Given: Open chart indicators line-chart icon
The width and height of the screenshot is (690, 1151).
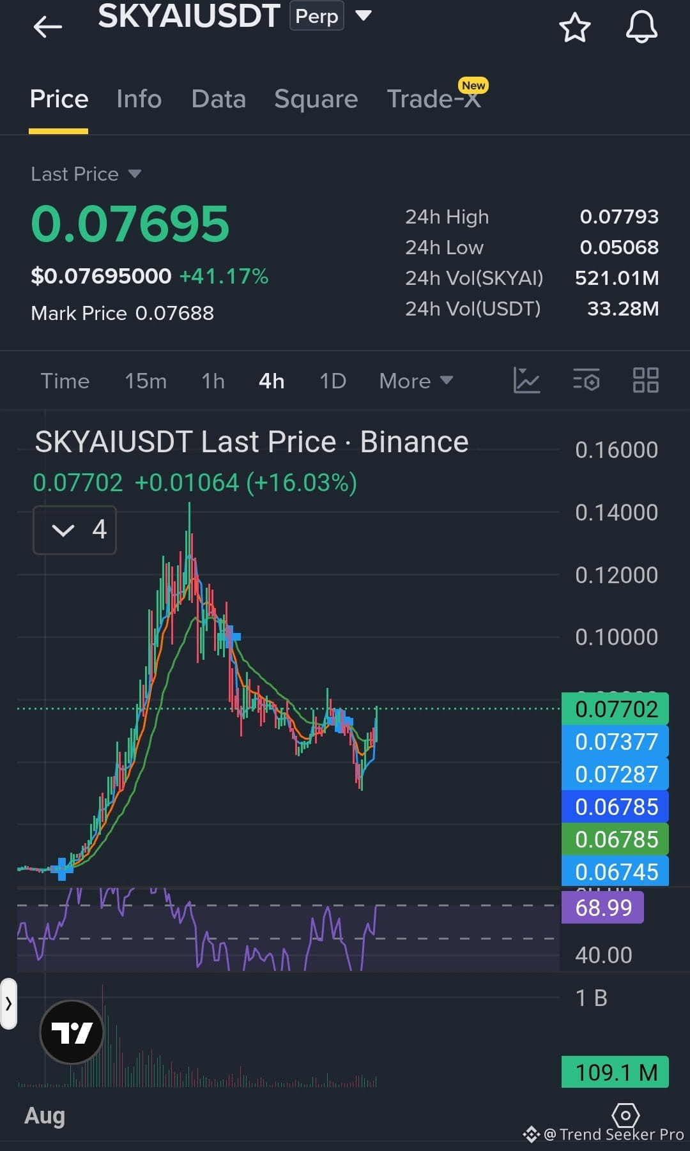Looking at the screenshot, I should pos(527,380).
